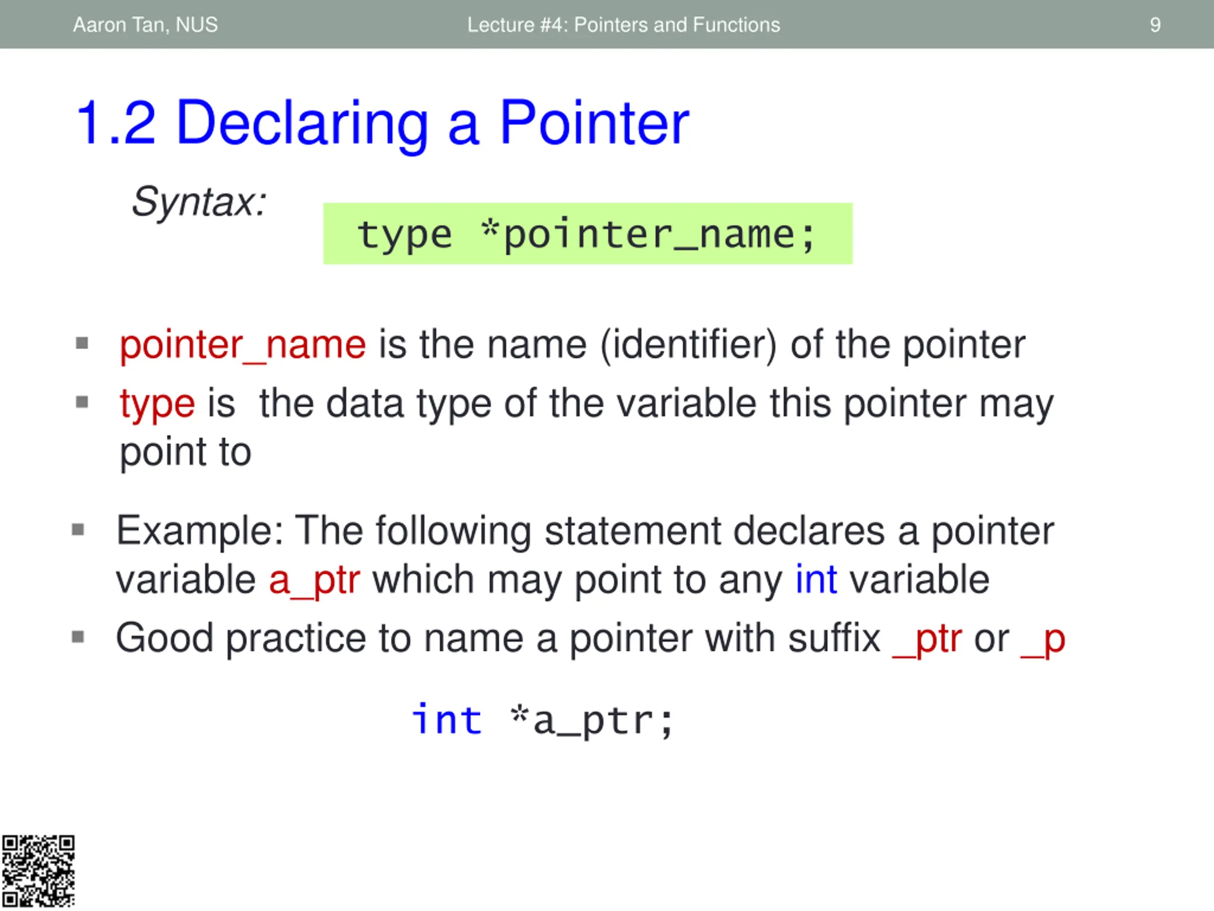Click the slide number 9
This screenshot has width=1214, height=911.
click(x=1155, y=25)
